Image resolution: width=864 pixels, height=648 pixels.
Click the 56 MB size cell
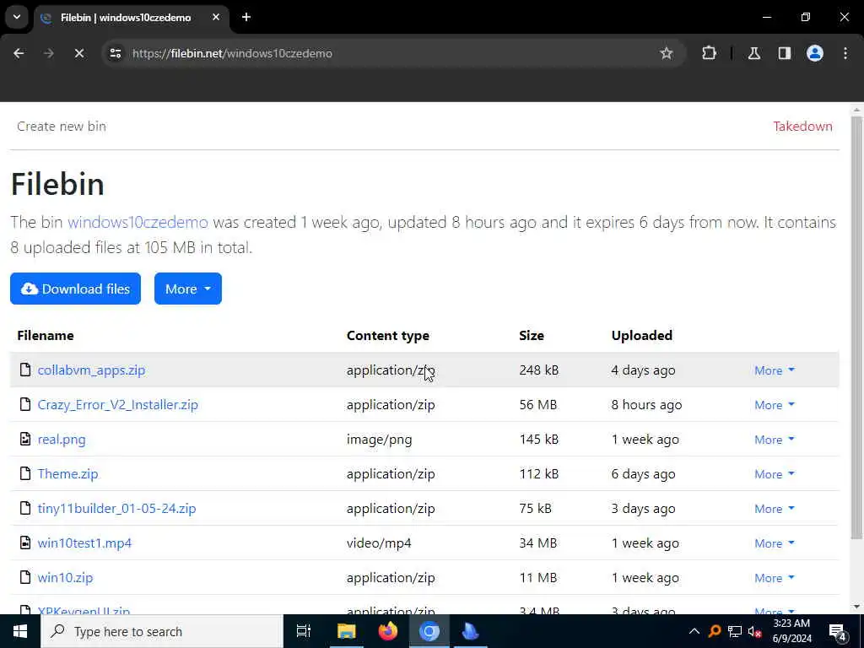[537, 405]
